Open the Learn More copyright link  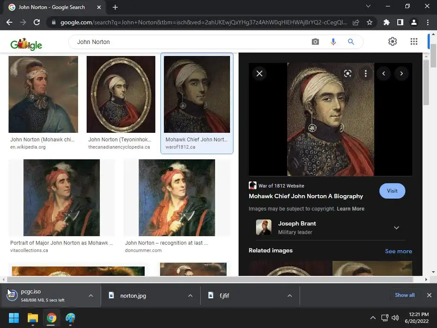[x=350, y=208]
